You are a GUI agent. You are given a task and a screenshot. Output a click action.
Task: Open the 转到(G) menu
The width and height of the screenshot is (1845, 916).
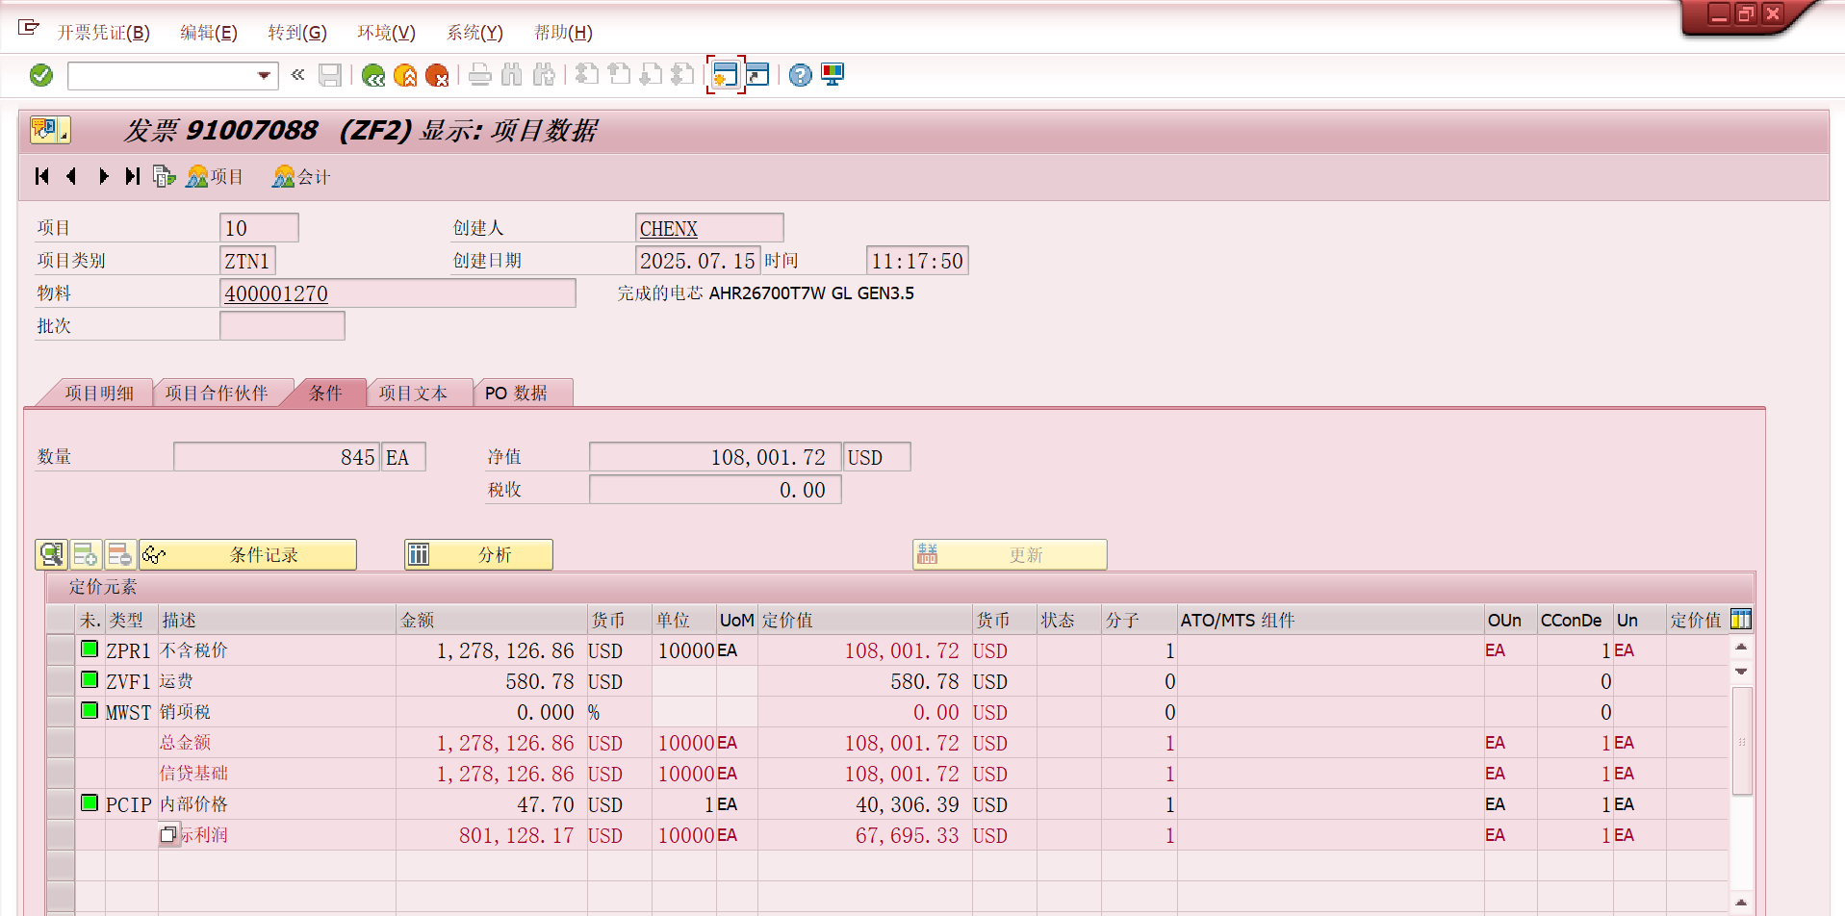tap(296, 33)
